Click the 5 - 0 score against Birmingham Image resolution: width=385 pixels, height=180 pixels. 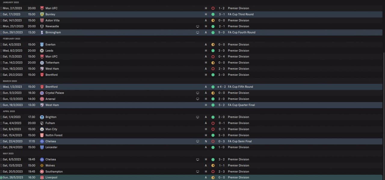[x=221, y=32]
